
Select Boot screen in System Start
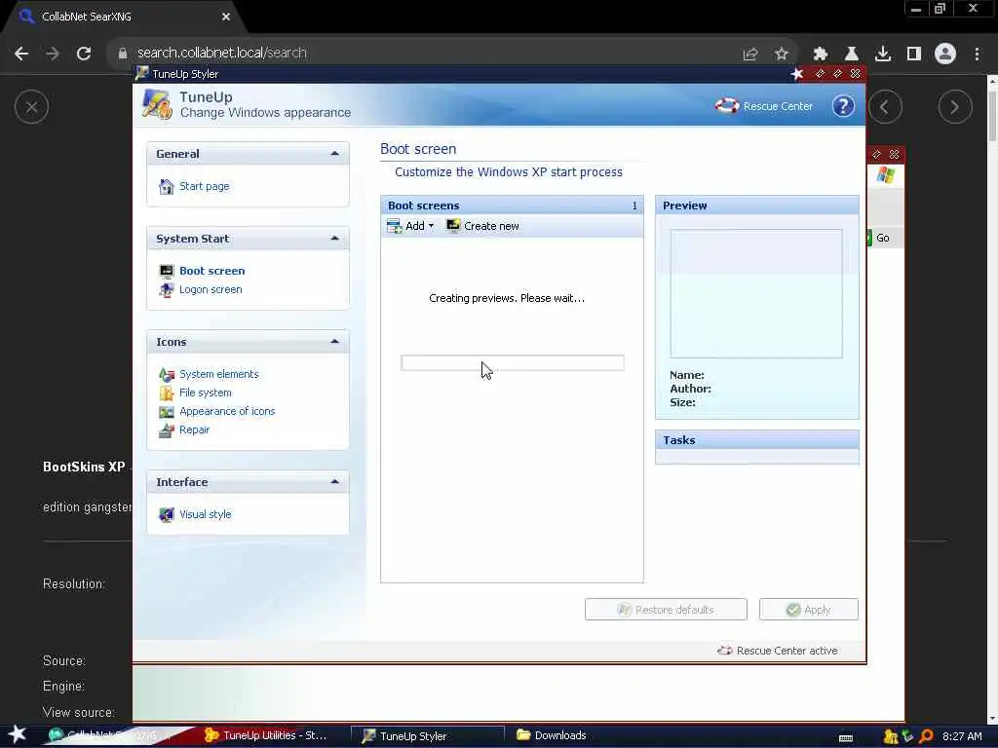point(211,271)
